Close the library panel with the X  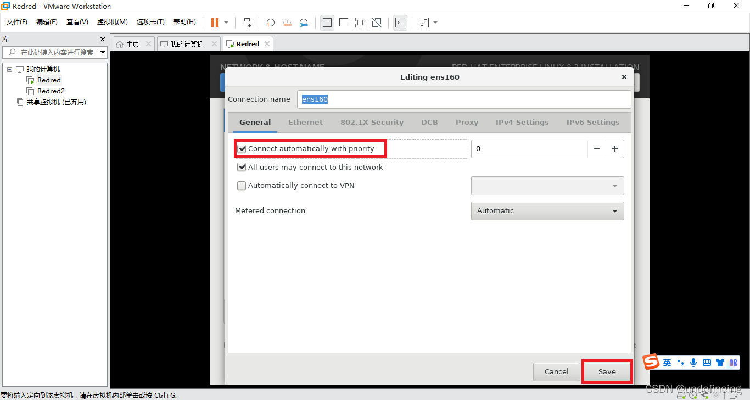click(x=102, y=40)
